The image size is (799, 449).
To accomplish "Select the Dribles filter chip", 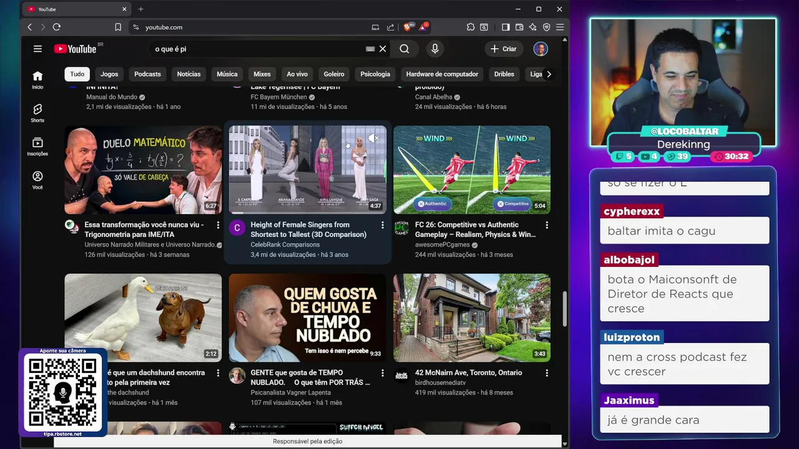I will coord(504,74).
